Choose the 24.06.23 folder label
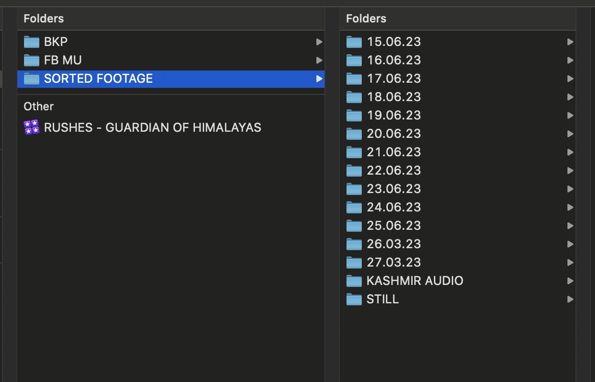This screenshot has width=595, height=382. 393,207
